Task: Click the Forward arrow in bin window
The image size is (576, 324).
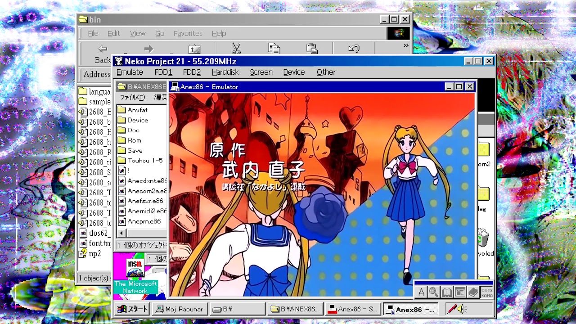Action: tap(148, 49)
